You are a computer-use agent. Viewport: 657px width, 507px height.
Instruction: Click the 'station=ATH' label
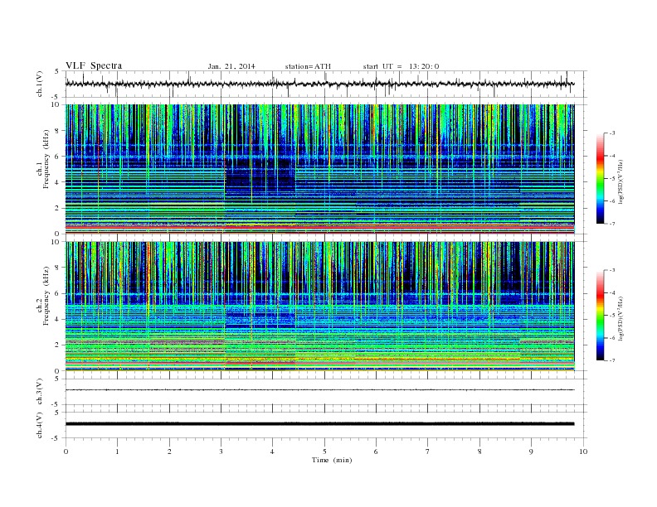[308, 66]
